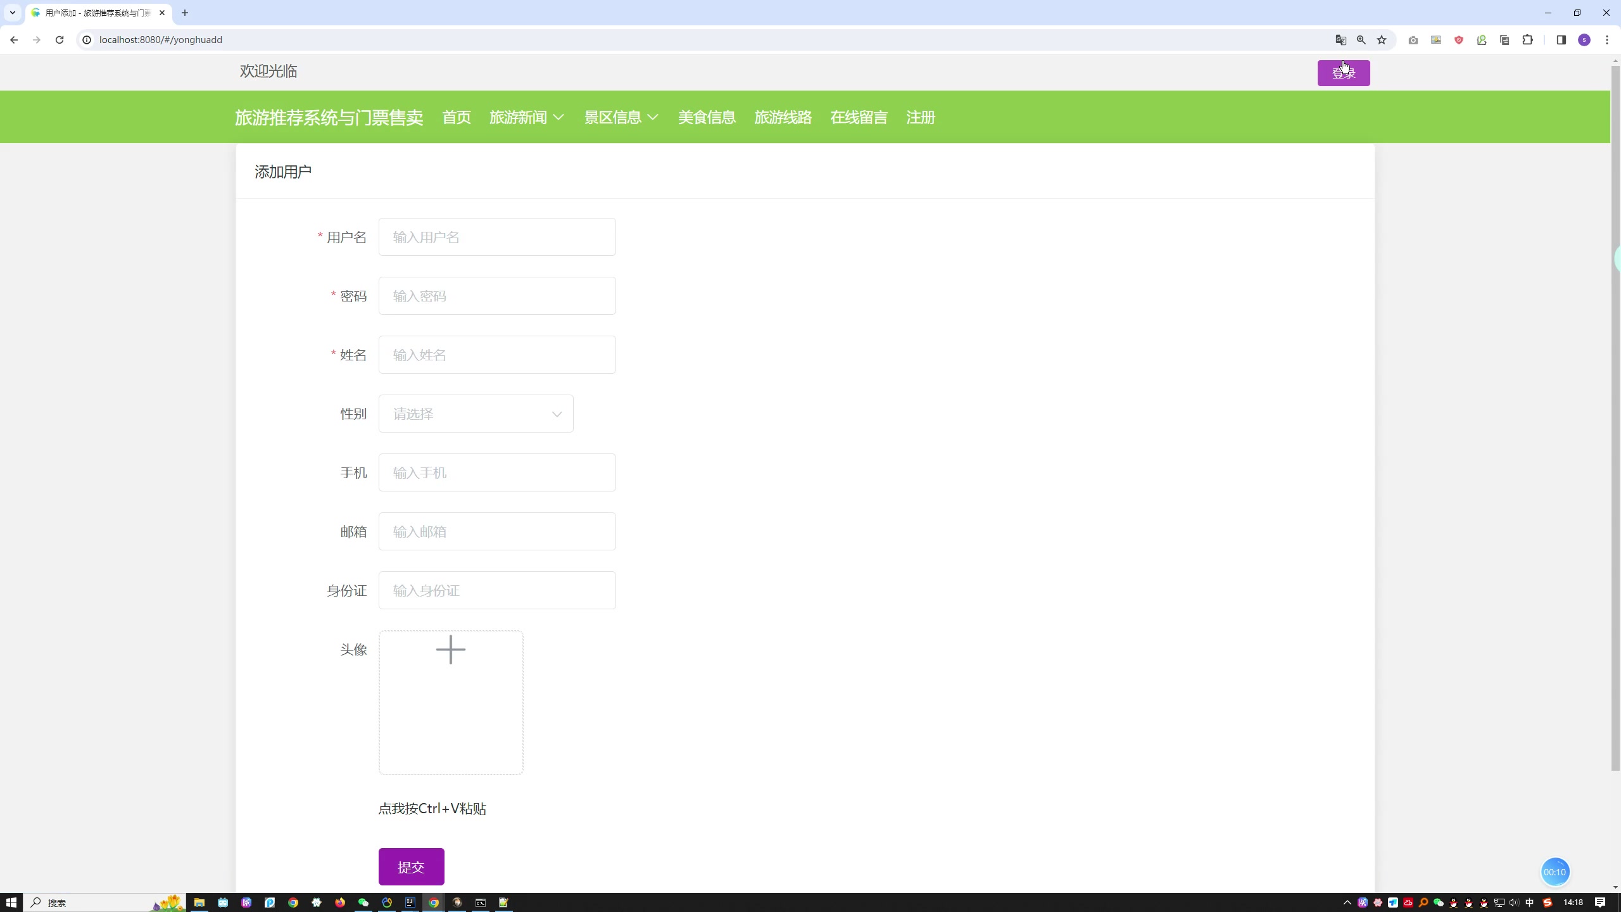Expand the 旅游新闻 menu
Image resolution: width=1621 pixels, height=912 pixels.
[x=527, y=118]
